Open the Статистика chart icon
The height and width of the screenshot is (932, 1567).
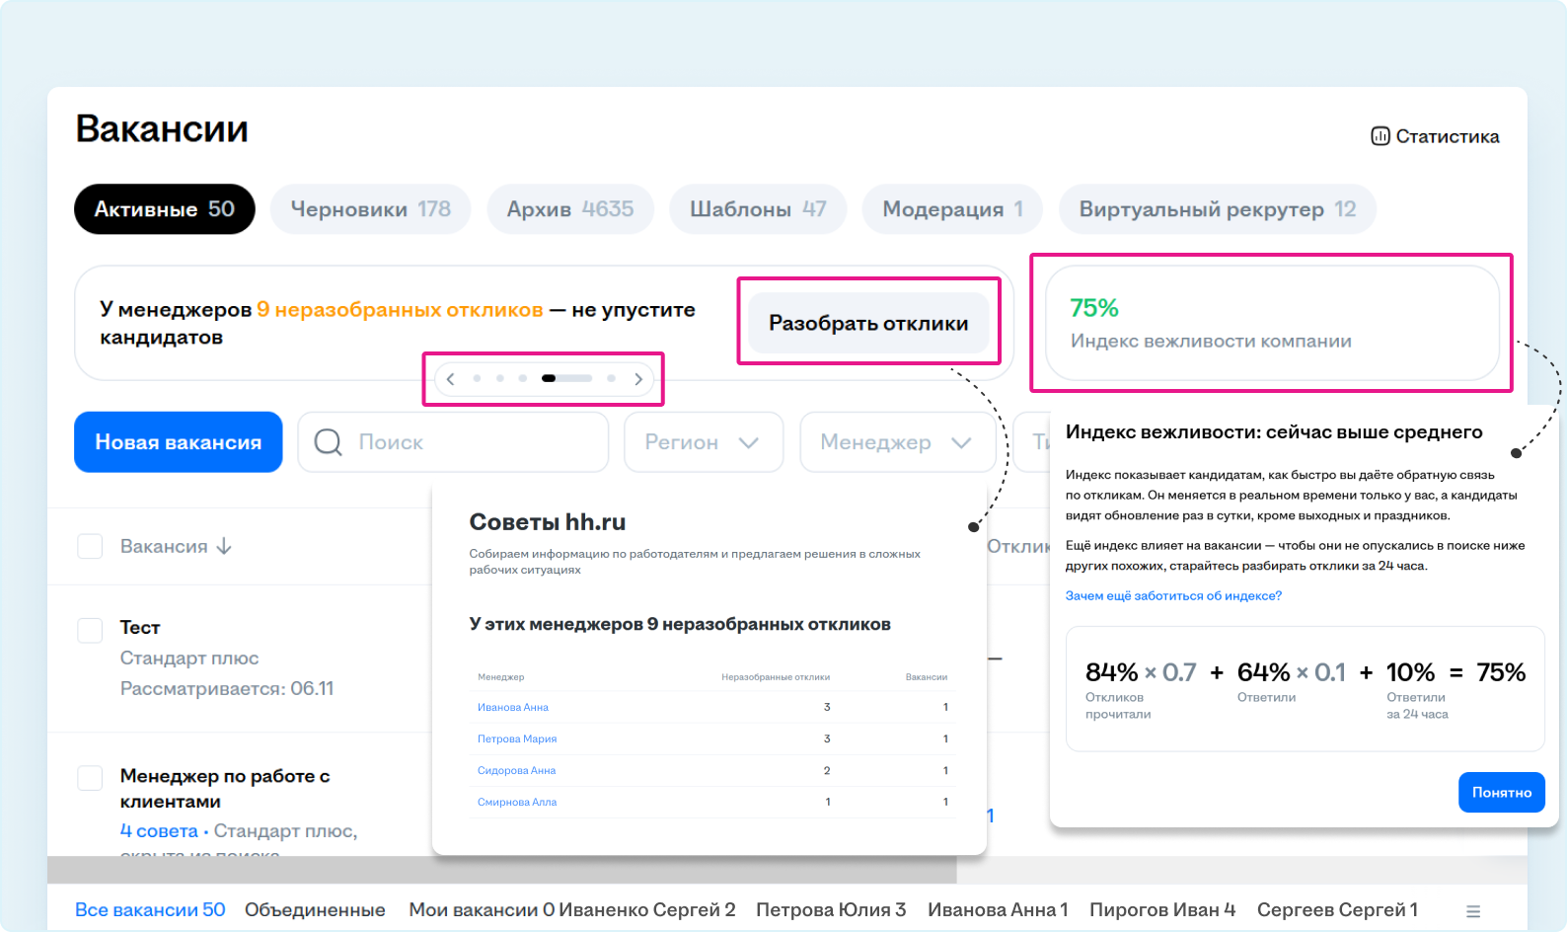[1380, 136]
